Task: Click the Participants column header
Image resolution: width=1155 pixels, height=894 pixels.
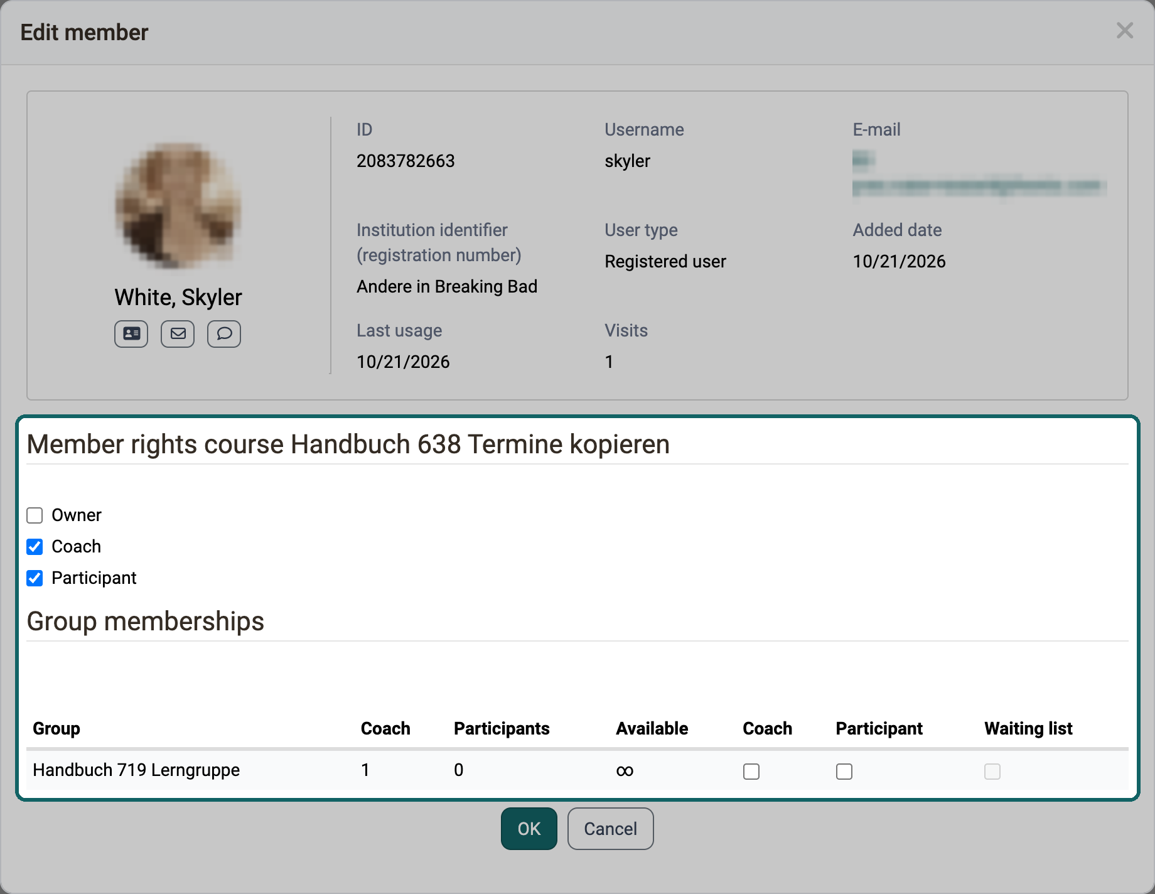Action: click(502, 728)
